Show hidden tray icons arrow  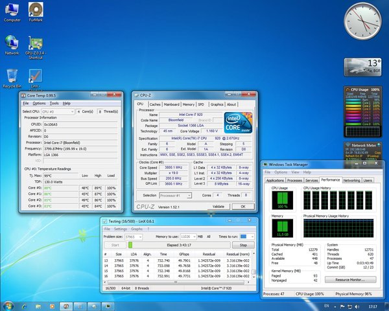point(335,307)
